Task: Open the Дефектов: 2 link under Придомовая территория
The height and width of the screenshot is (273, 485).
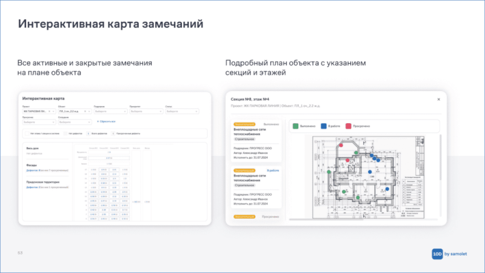Action: point(33,187)
